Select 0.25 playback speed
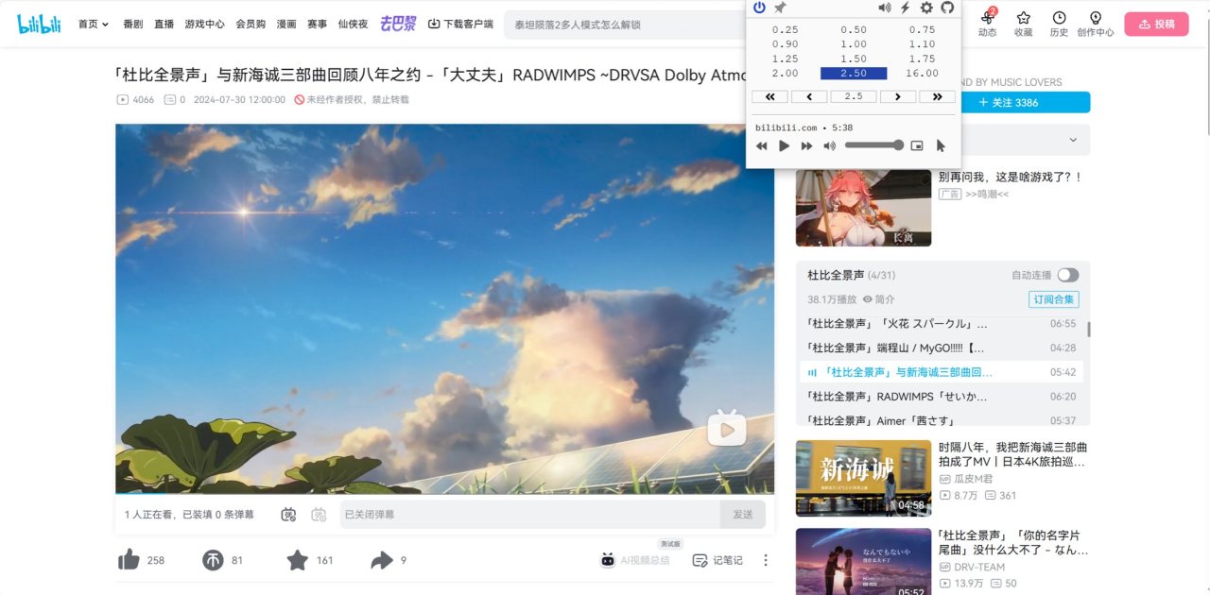Image resolution: width=1210 pixels, height=595 pixels. [785, 29]
